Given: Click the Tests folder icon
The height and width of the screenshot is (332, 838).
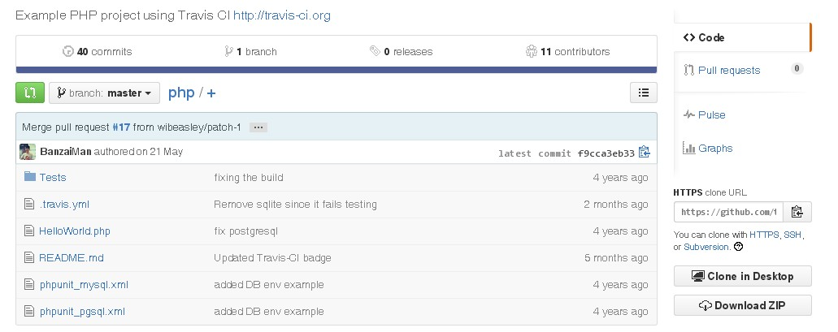Looking at the screenshot, I should (30, 177).
